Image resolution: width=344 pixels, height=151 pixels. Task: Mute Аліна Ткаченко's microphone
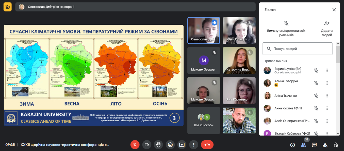click(316, 96)
